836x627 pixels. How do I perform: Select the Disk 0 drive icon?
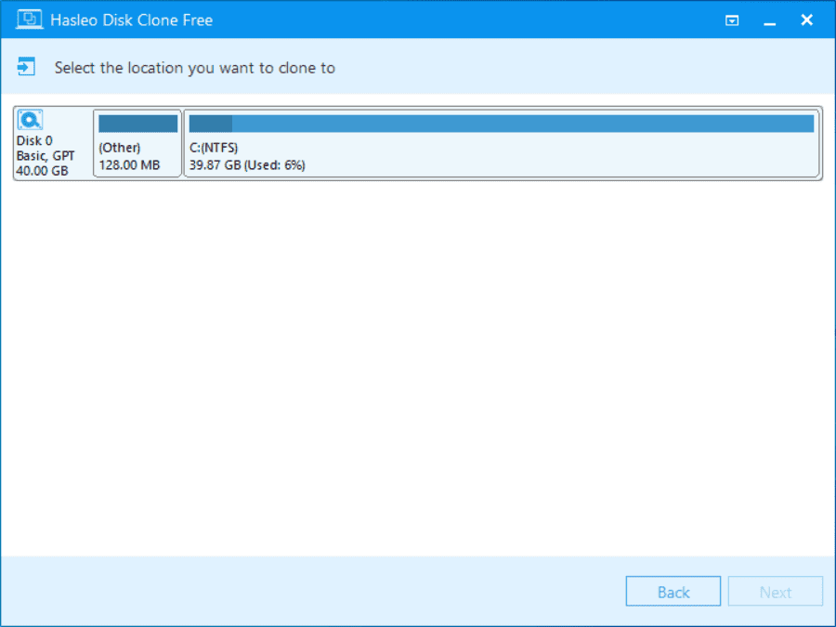(30, 120)
